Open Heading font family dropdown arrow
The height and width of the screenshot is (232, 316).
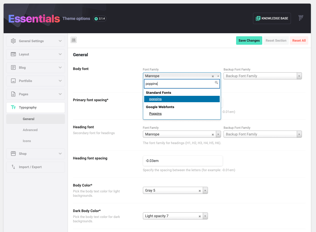[218, 134]
